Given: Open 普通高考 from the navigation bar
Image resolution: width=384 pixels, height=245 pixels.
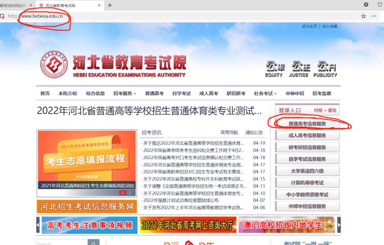Looking at the screenshot, I should click(x=155, y=93).
